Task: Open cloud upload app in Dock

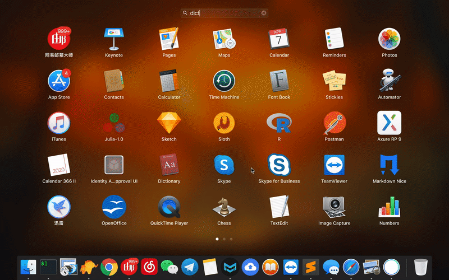Action: click(250, 267)
